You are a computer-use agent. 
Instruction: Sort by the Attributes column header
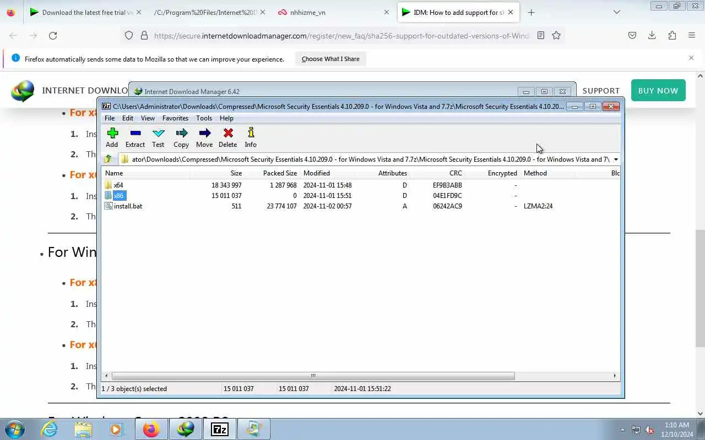click(382, 173)
